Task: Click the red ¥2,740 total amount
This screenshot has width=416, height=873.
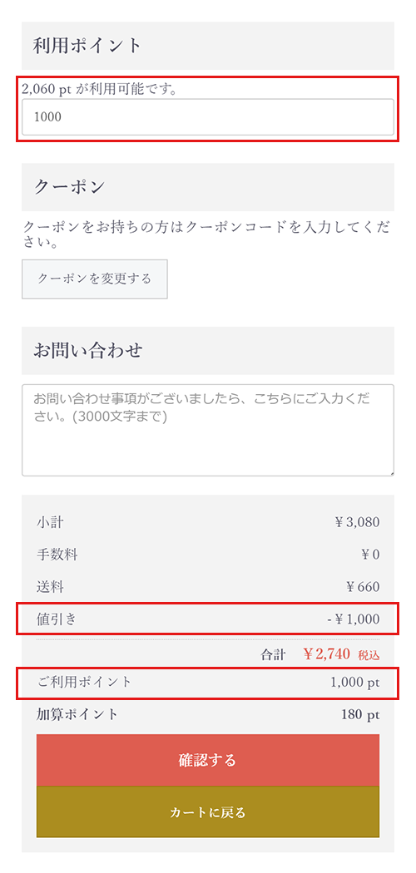Action: point(327,654)
